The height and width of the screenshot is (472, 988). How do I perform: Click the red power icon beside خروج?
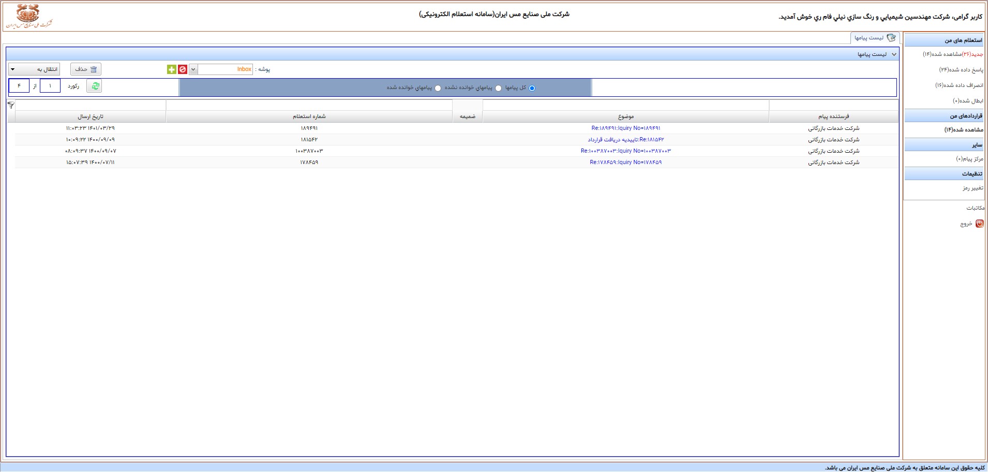tap(979, 224)
